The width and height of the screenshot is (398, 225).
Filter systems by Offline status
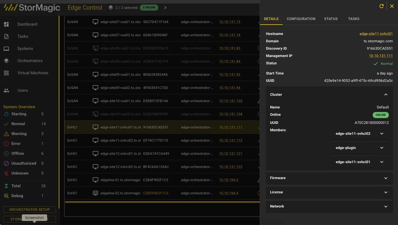tap(17, 154)
